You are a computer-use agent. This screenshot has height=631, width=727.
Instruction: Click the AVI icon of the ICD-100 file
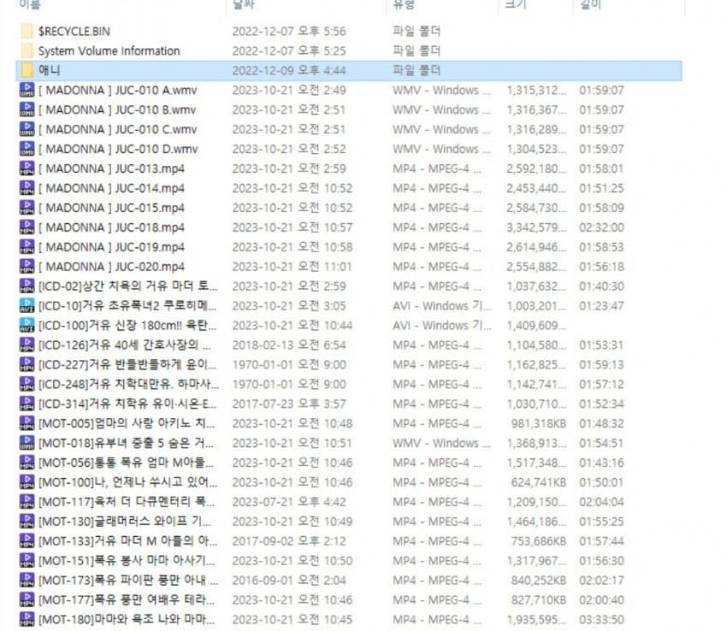tap(27, 326)
